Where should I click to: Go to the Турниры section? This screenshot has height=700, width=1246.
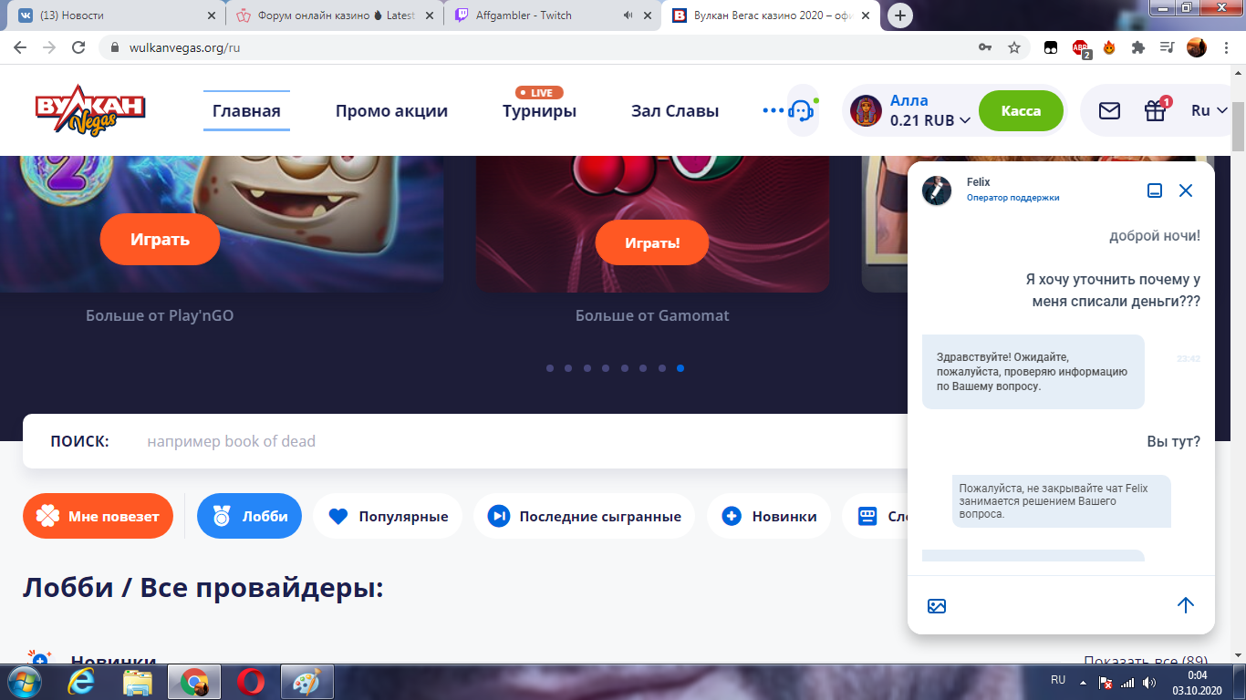(539, 111)
